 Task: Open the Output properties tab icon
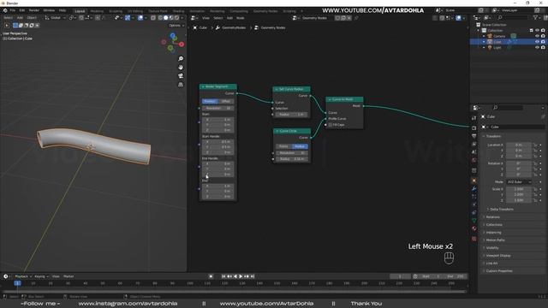[x=474, y=136]
